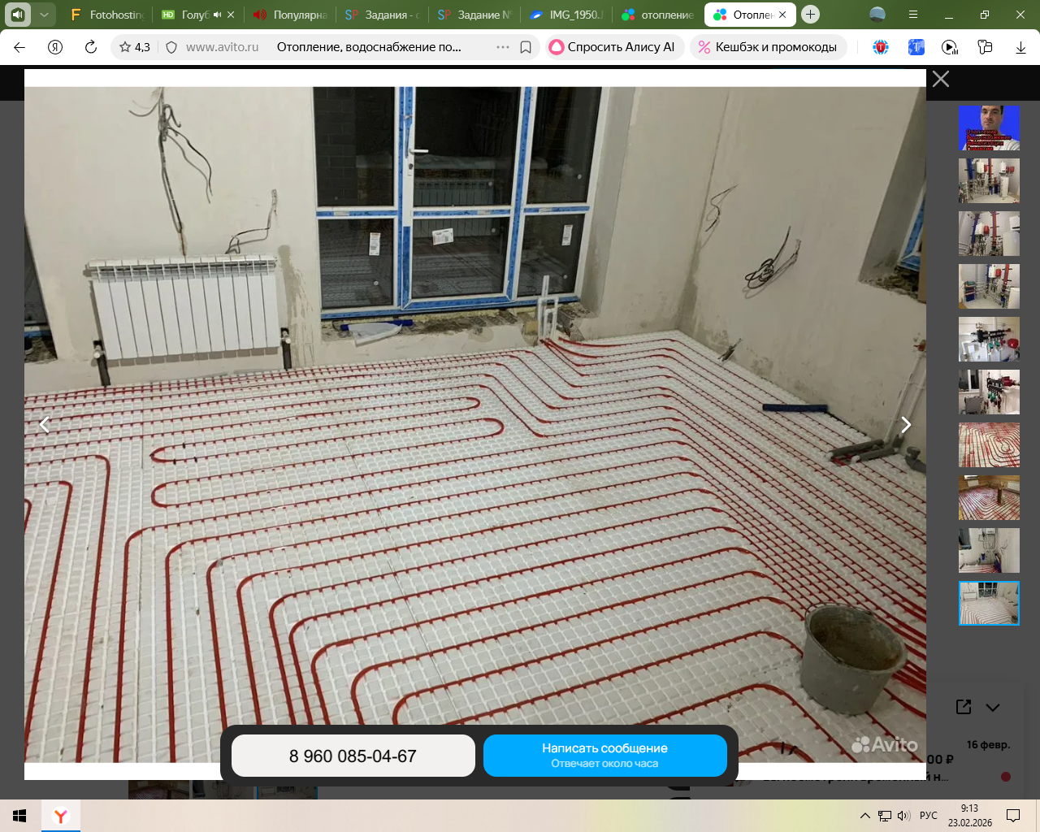
Task: Select the seventh thumbnail with red floor pipes
Action: pyautogui.click(x=989, y=445)
